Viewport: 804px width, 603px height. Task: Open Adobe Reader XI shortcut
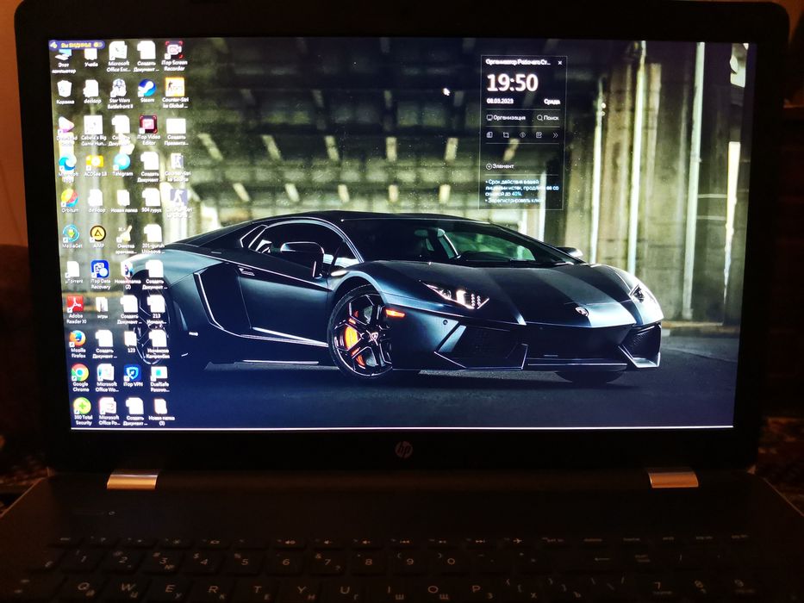pyautogui.click(x=76, y=310)
